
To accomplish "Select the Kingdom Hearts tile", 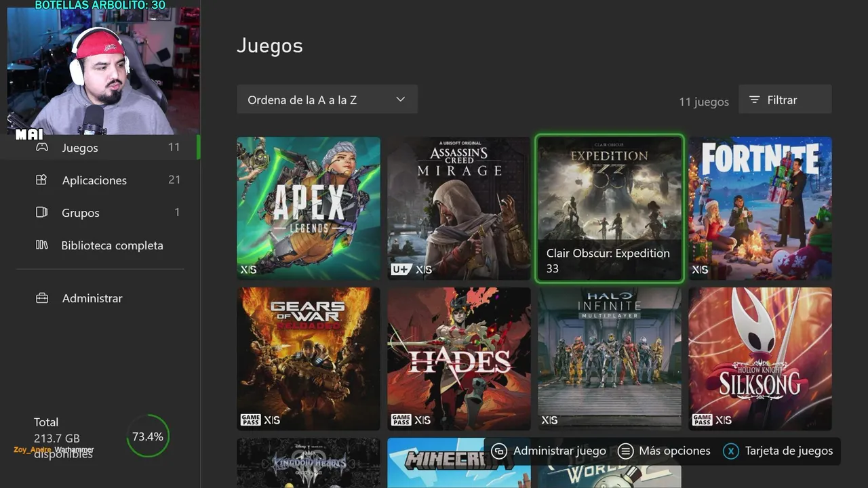I will 309,463.
